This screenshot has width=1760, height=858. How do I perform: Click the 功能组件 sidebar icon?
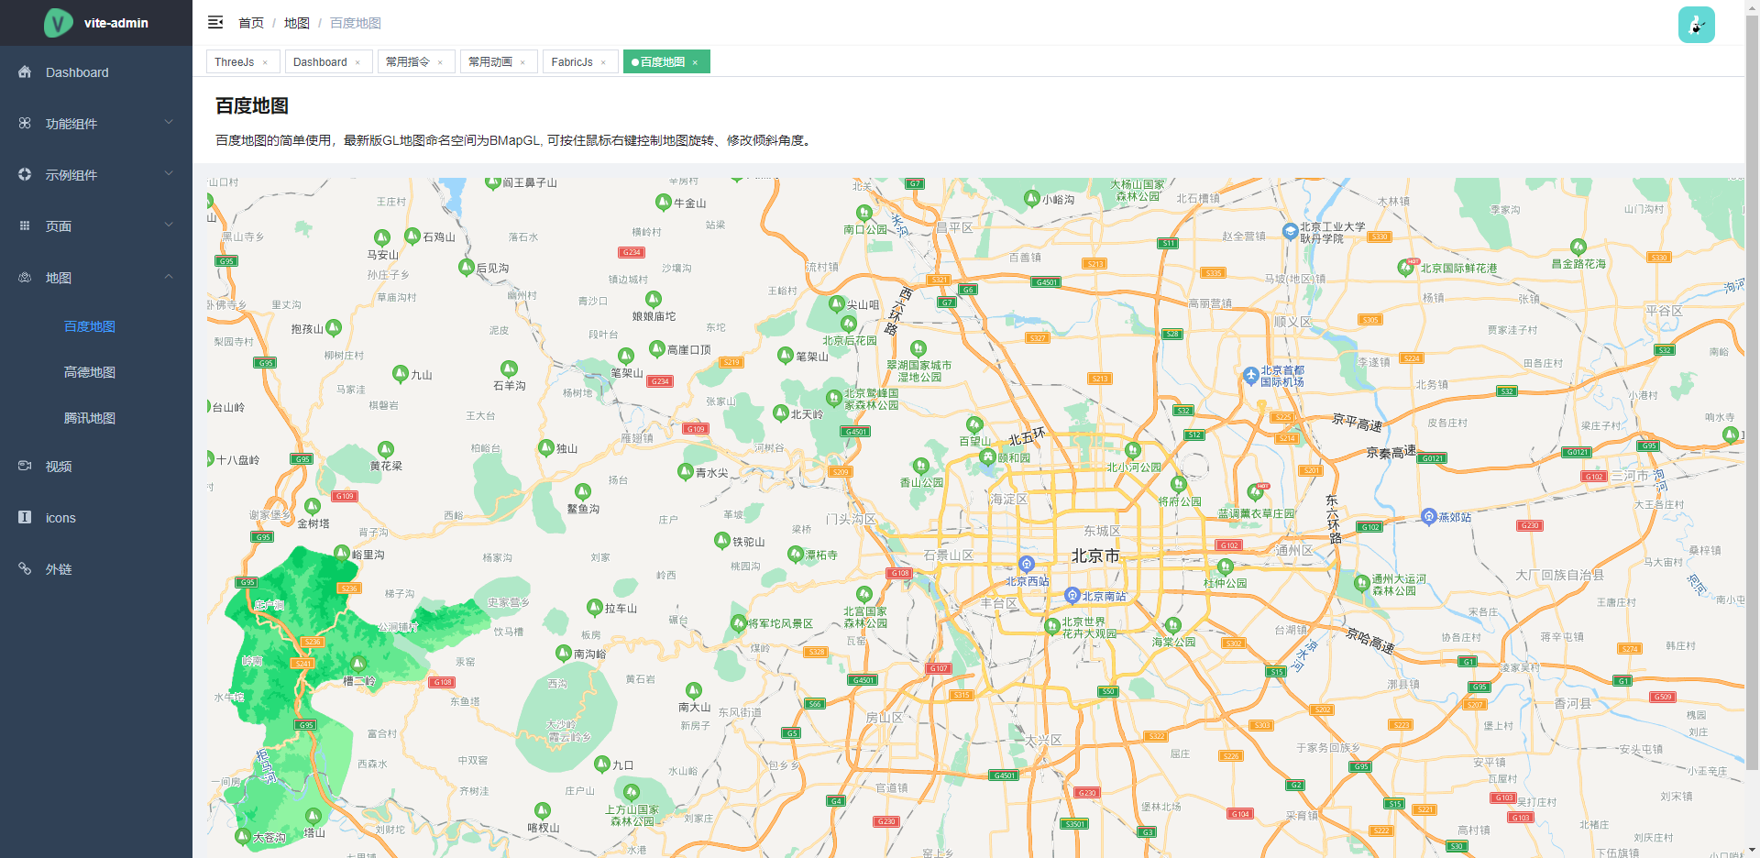coord(25,123)
